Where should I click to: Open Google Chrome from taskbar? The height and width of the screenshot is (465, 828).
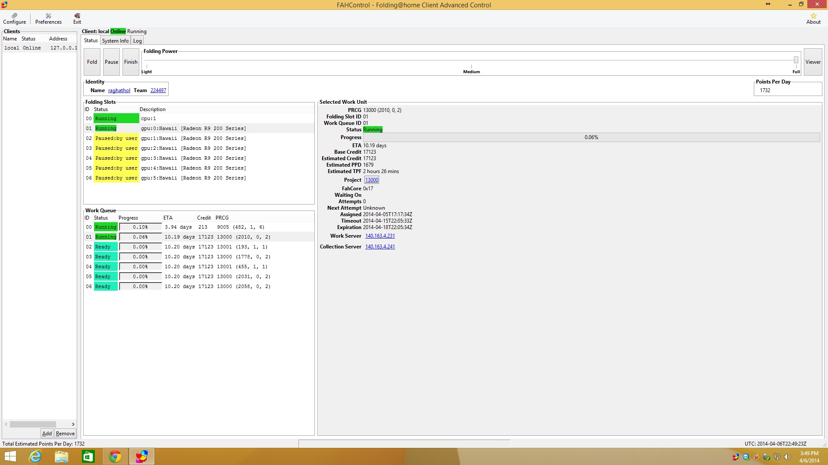(x=115, y=456)
